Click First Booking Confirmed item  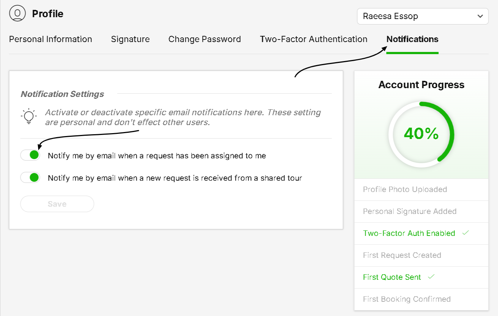(x=407, y=299)
